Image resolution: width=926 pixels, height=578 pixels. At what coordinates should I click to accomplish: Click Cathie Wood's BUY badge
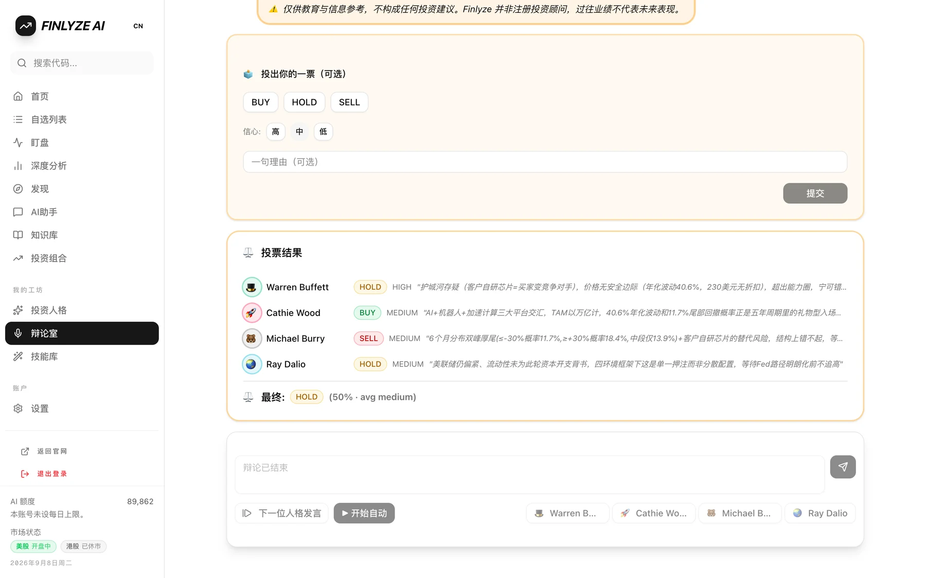click(367, 312)
